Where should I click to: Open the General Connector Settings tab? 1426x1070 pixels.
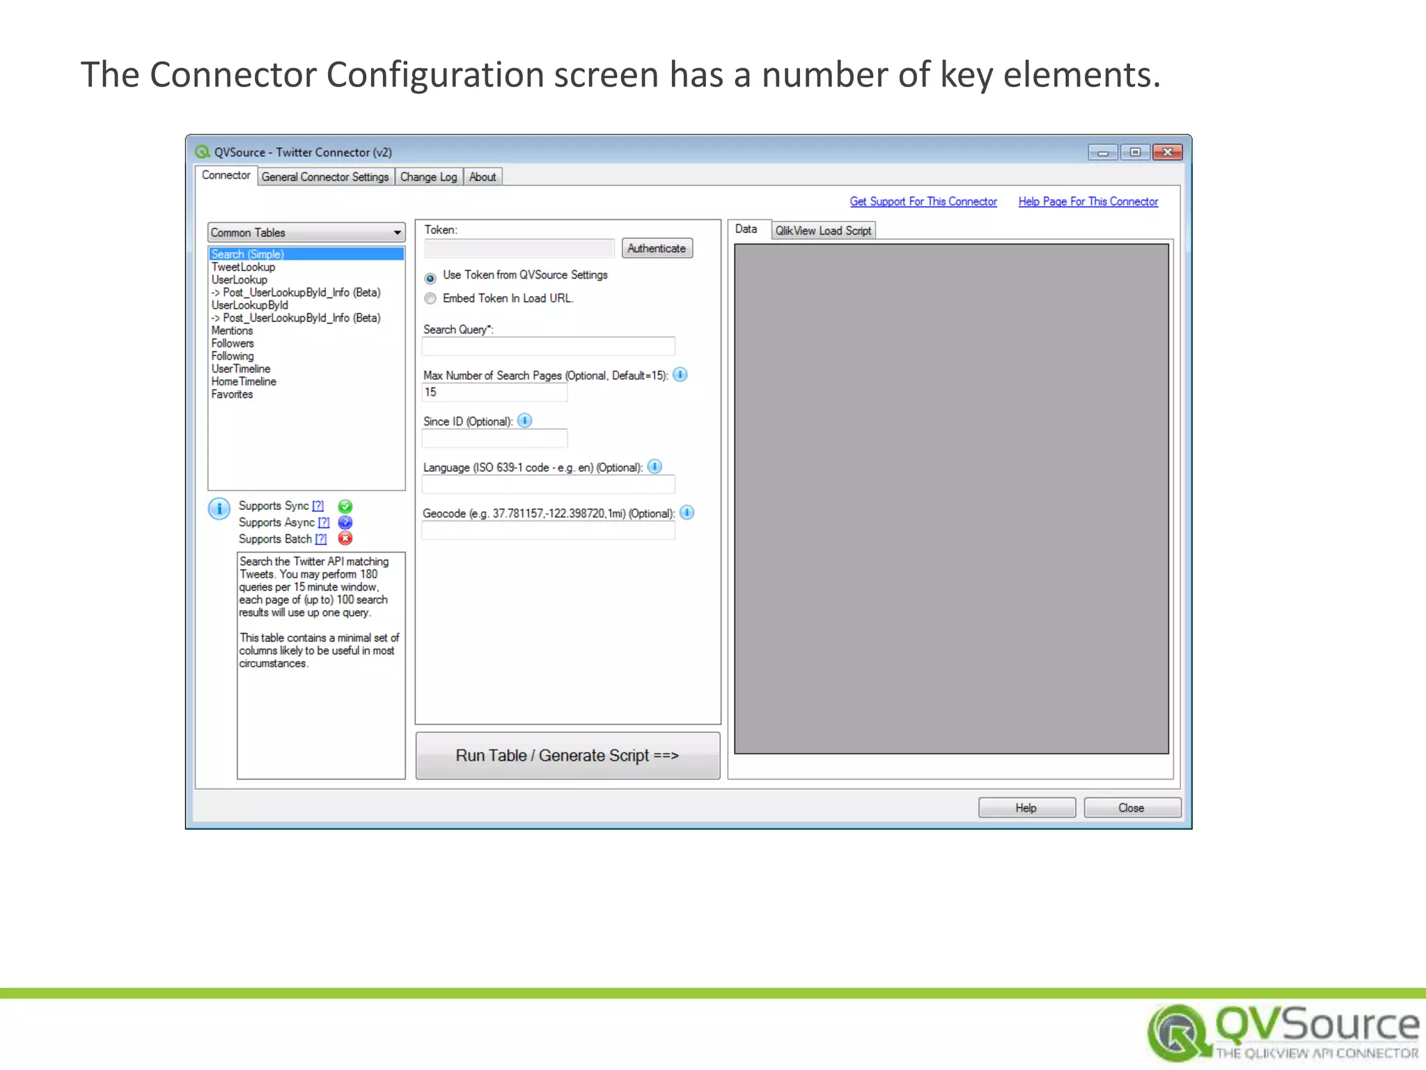pos(325,177)
